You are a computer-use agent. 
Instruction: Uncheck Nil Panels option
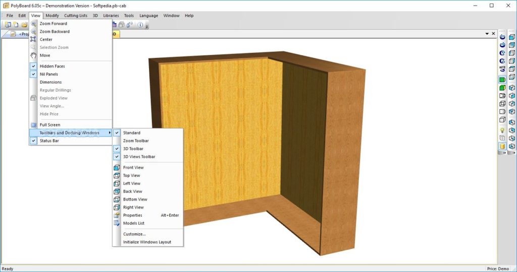click(x=71, y=74)
